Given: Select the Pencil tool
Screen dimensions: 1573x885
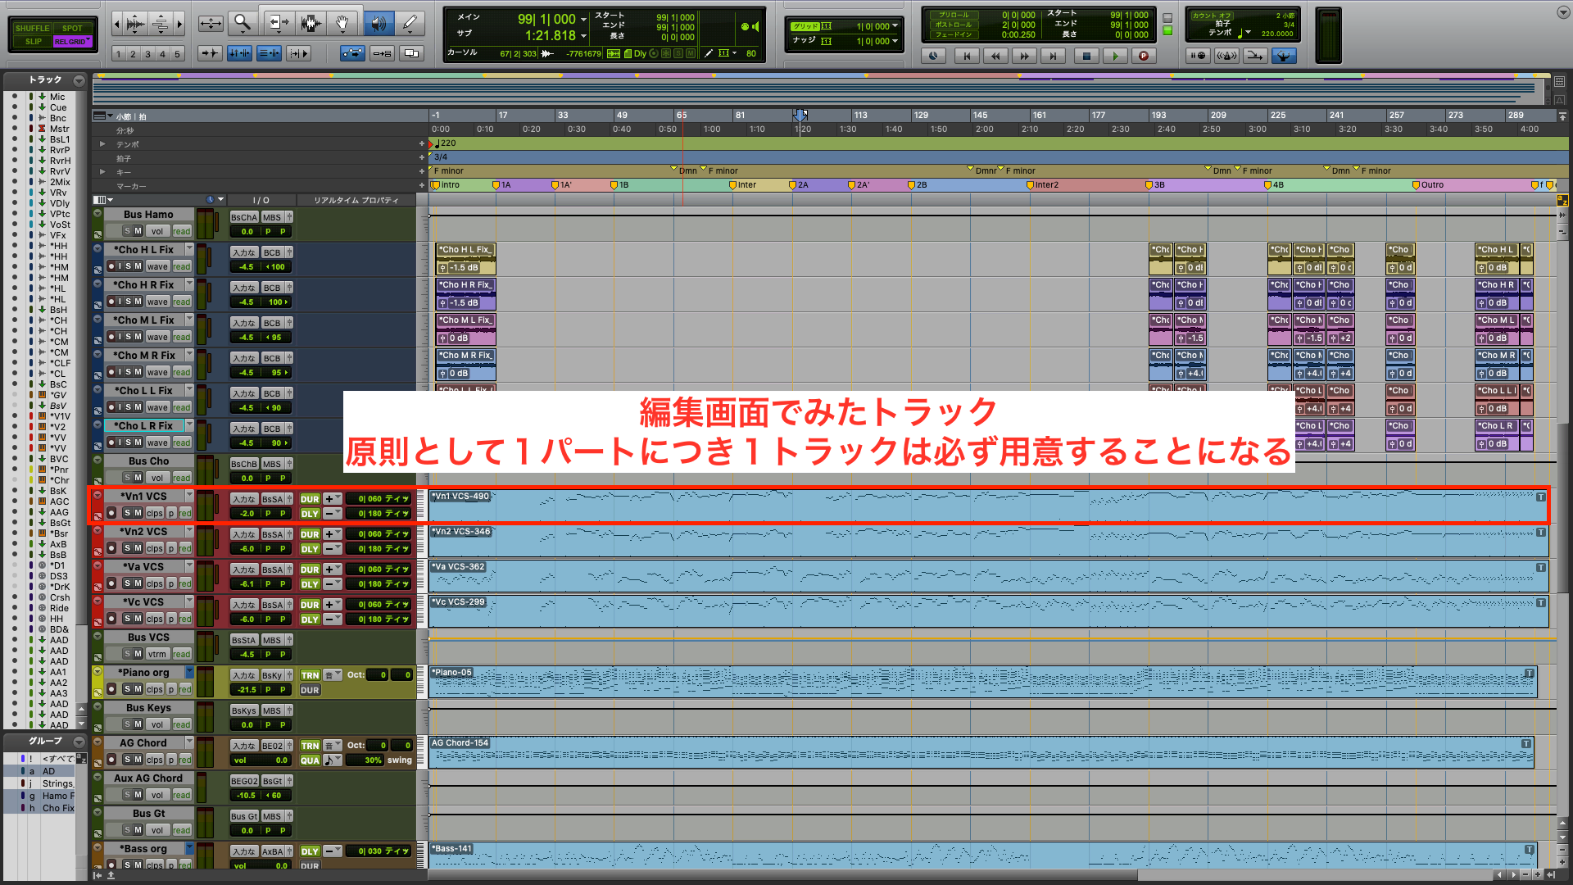Looking at the screenshot, I should coord(410,23).
